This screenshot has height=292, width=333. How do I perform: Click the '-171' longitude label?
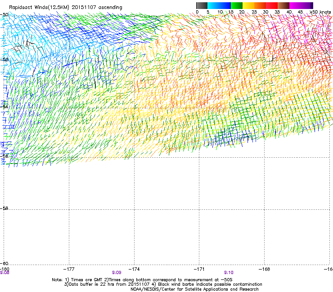click(199, 269)
